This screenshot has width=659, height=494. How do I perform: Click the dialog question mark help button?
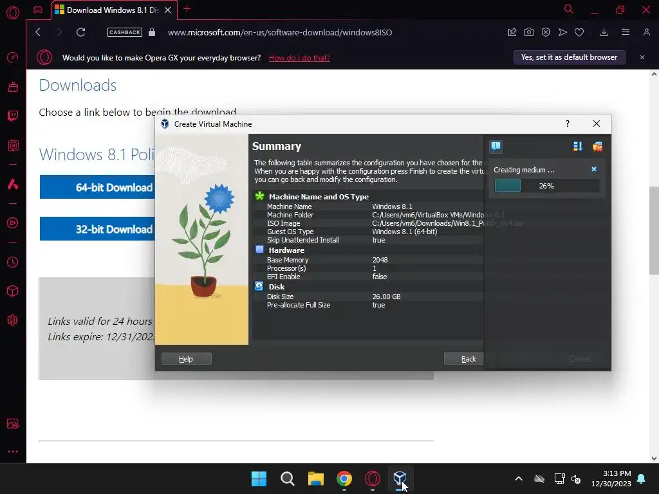click(x=568, y=123)
